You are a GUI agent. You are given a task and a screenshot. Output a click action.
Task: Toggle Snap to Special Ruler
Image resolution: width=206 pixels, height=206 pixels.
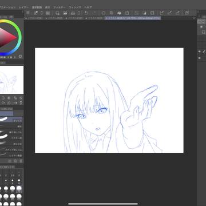170,13
